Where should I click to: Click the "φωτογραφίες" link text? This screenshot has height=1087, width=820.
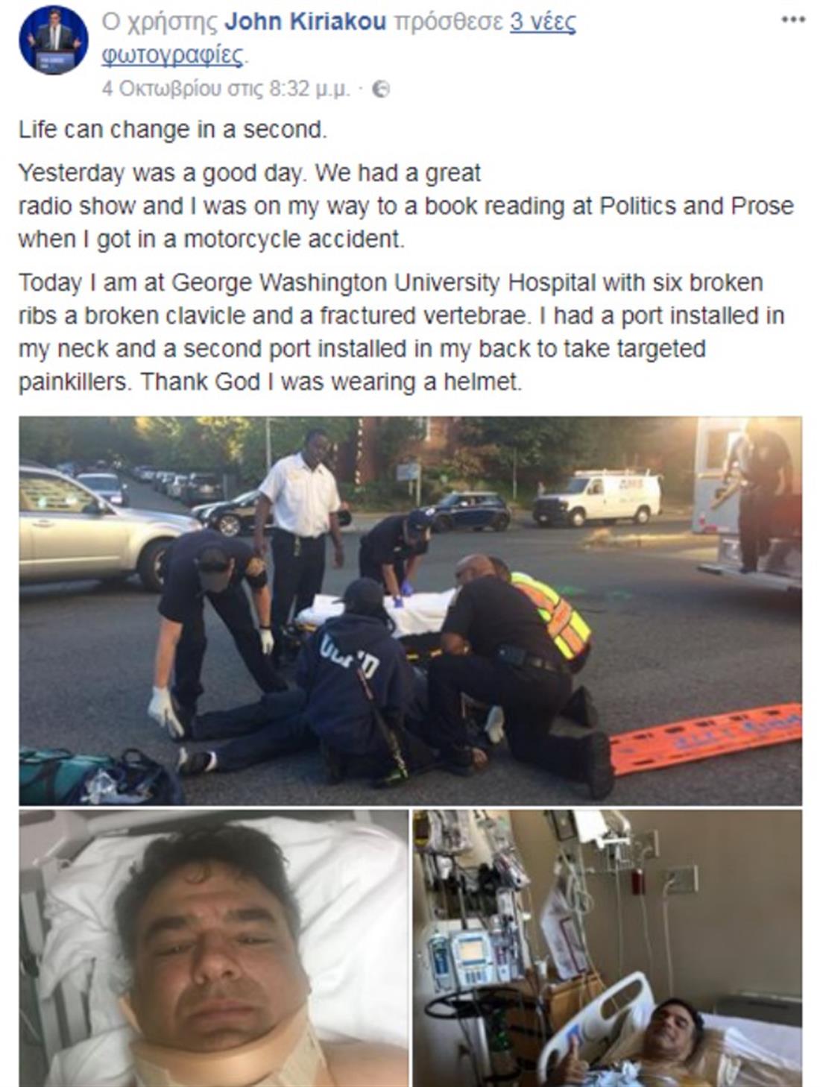coord(172,55)
